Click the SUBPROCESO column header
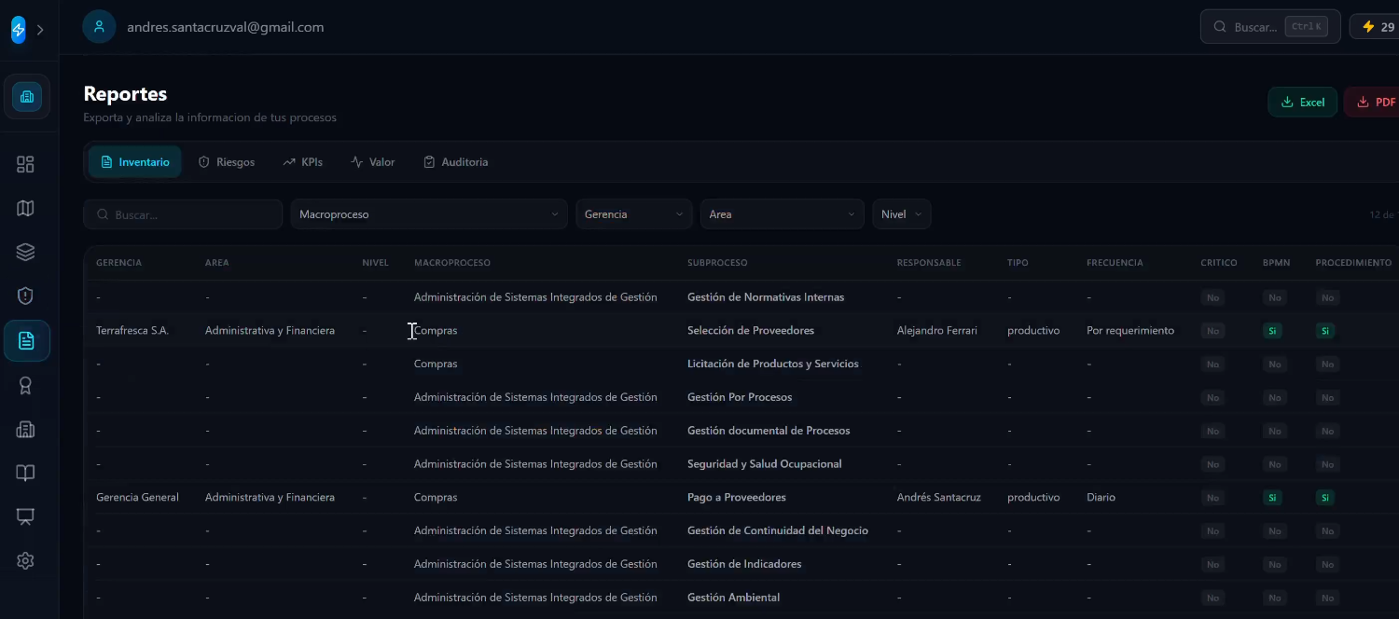 (717, 263)
